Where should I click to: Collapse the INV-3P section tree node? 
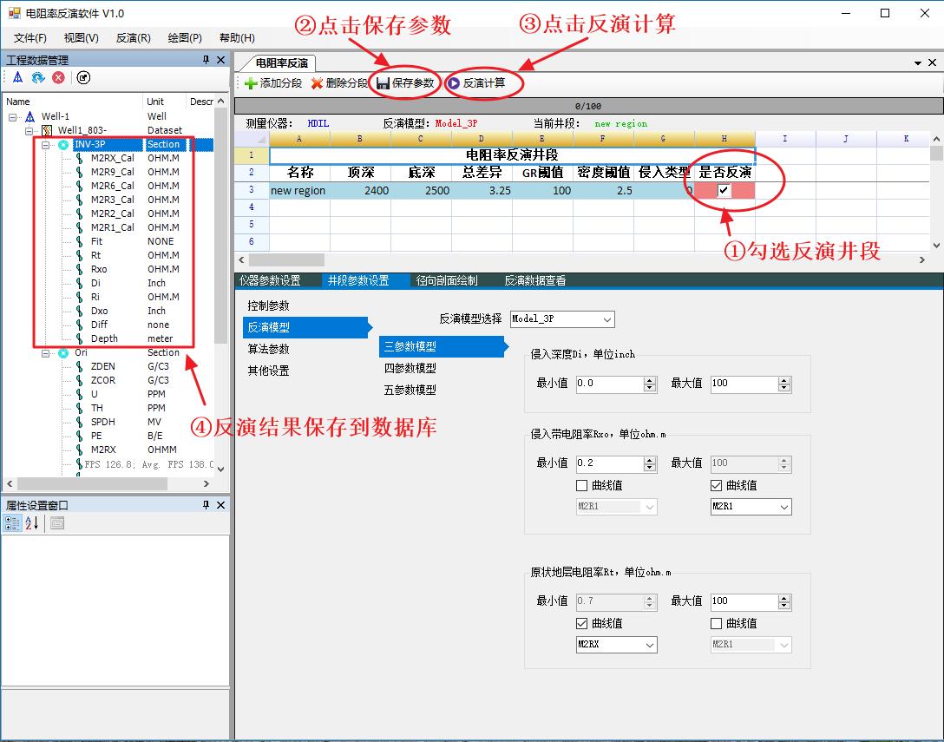46,145
